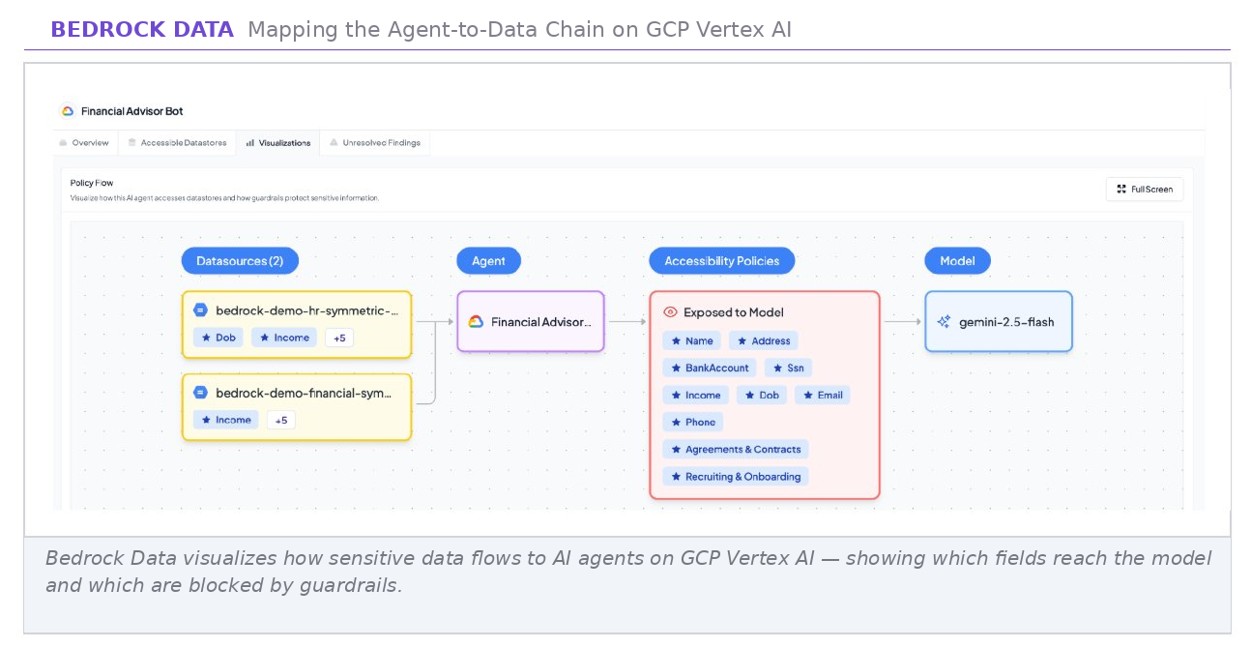Click the database icon on bedrock-demo-hr-symmetric node
1251x648 pixels.
coord(200,310)
